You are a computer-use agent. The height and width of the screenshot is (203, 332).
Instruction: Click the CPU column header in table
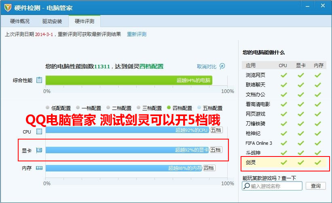coord(283,66)
